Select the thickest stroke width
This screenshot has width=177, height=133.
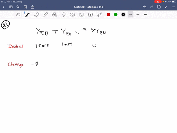[x=145, y=14]
